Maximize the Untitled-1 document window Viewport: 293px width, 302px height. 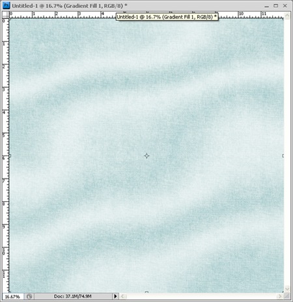pyautogui.click(x=276, y=6)
